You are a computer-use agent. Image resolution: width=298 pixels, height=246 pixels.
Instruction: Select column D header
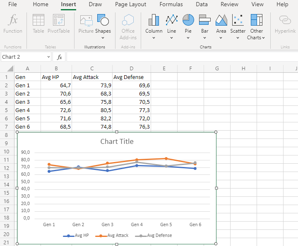click(x=132, y=68)
